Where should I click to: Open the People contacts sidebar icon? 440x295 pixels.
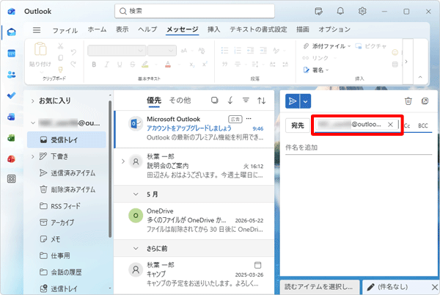(x=11, y=75)
